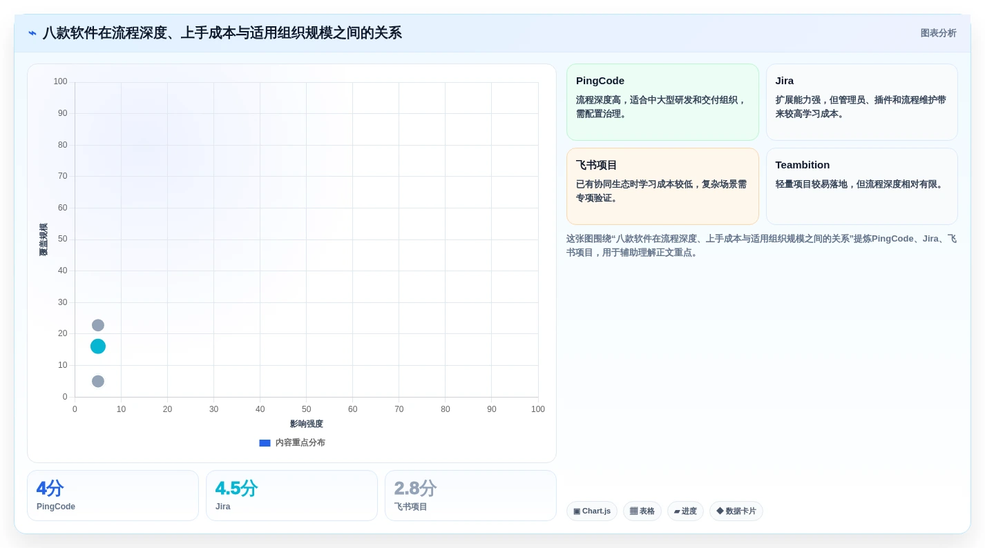Image resolution: width=985 pixels, height=548 pixels.
Task: Click the 表格 tag chip
Action: (x=642, y=511)
